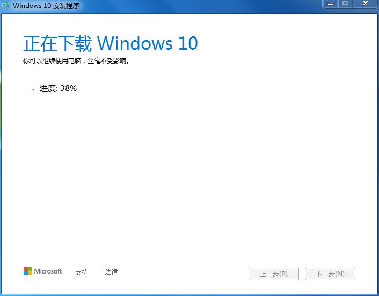Click the 进度: 38% progress text
The image size is (379, 296).
pyautogui.click(x=58, y=88)
